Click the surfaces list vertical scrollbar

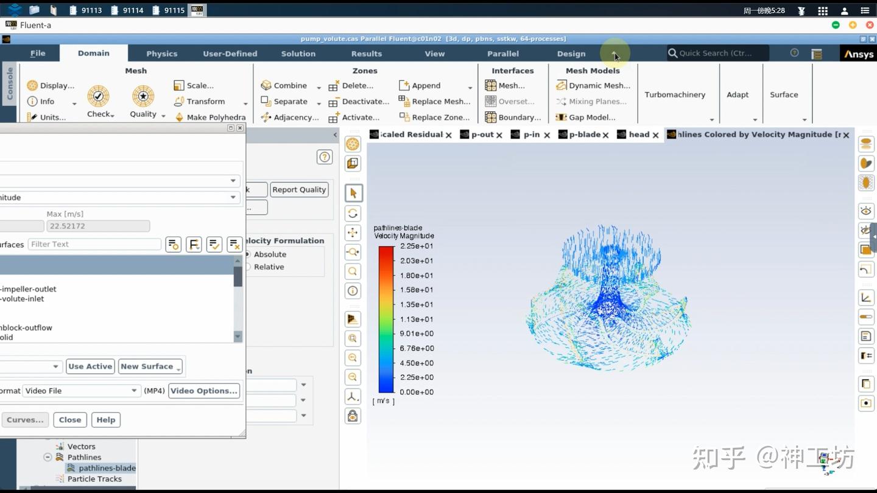pyautogui.click(x=238, y=299)
